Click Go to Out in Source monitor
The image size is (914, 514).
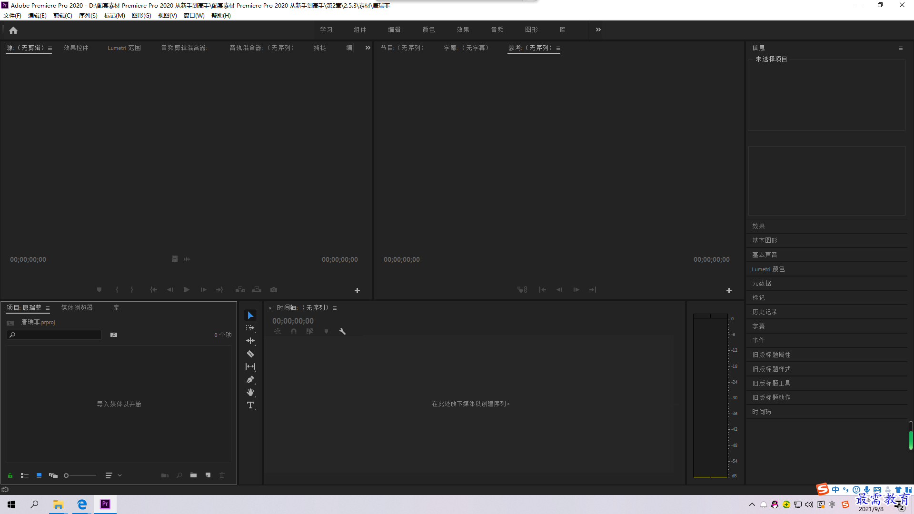coord(219,290)
